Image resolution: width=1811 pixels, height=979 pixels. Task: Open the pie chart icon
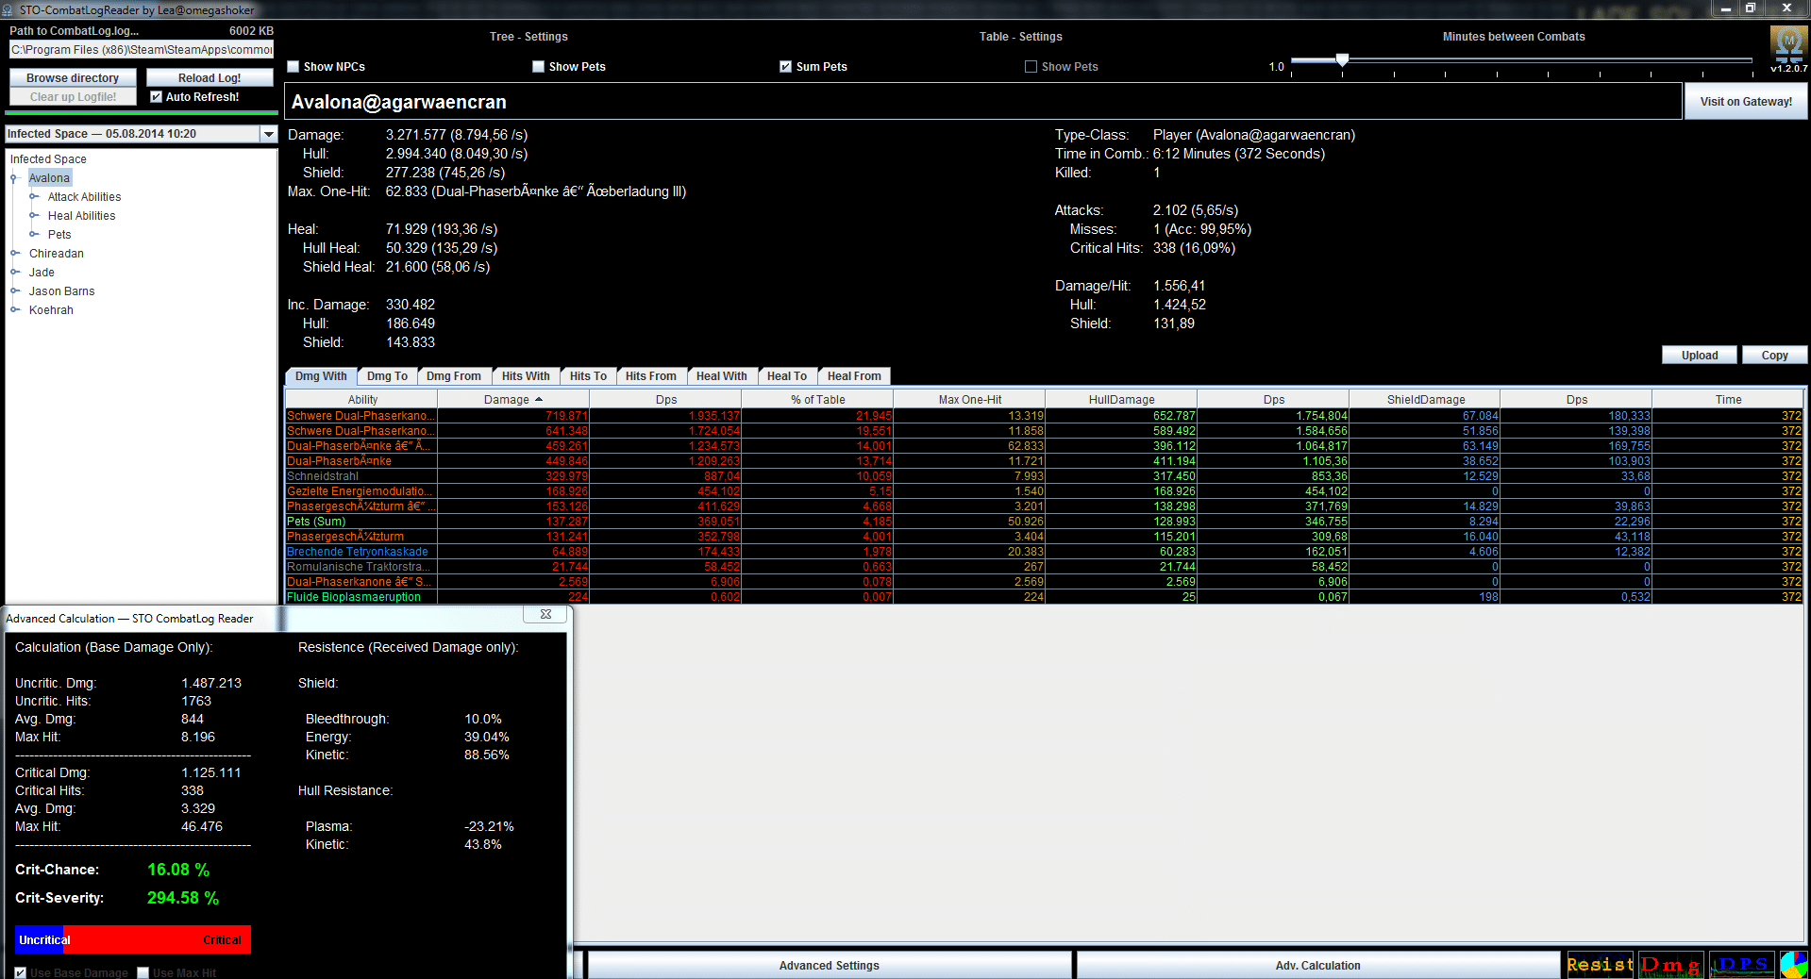point(1794,965)
